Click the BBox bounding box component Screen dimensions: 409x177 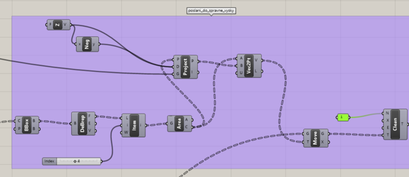click(27, 125)
